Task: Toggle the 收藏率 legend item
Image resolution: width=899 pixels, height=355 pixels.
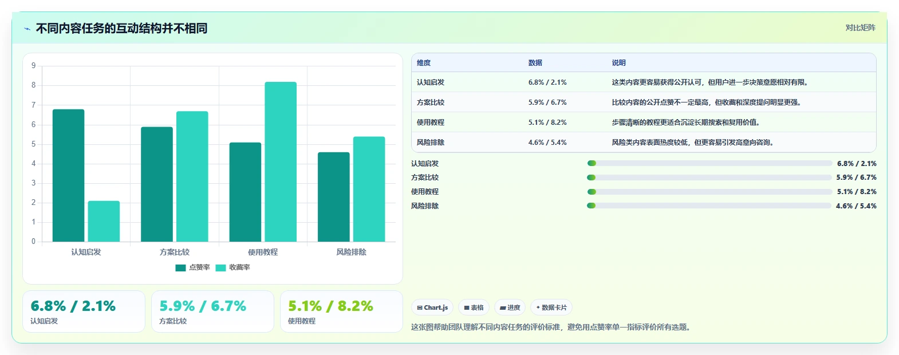Action: pos(232,267)
